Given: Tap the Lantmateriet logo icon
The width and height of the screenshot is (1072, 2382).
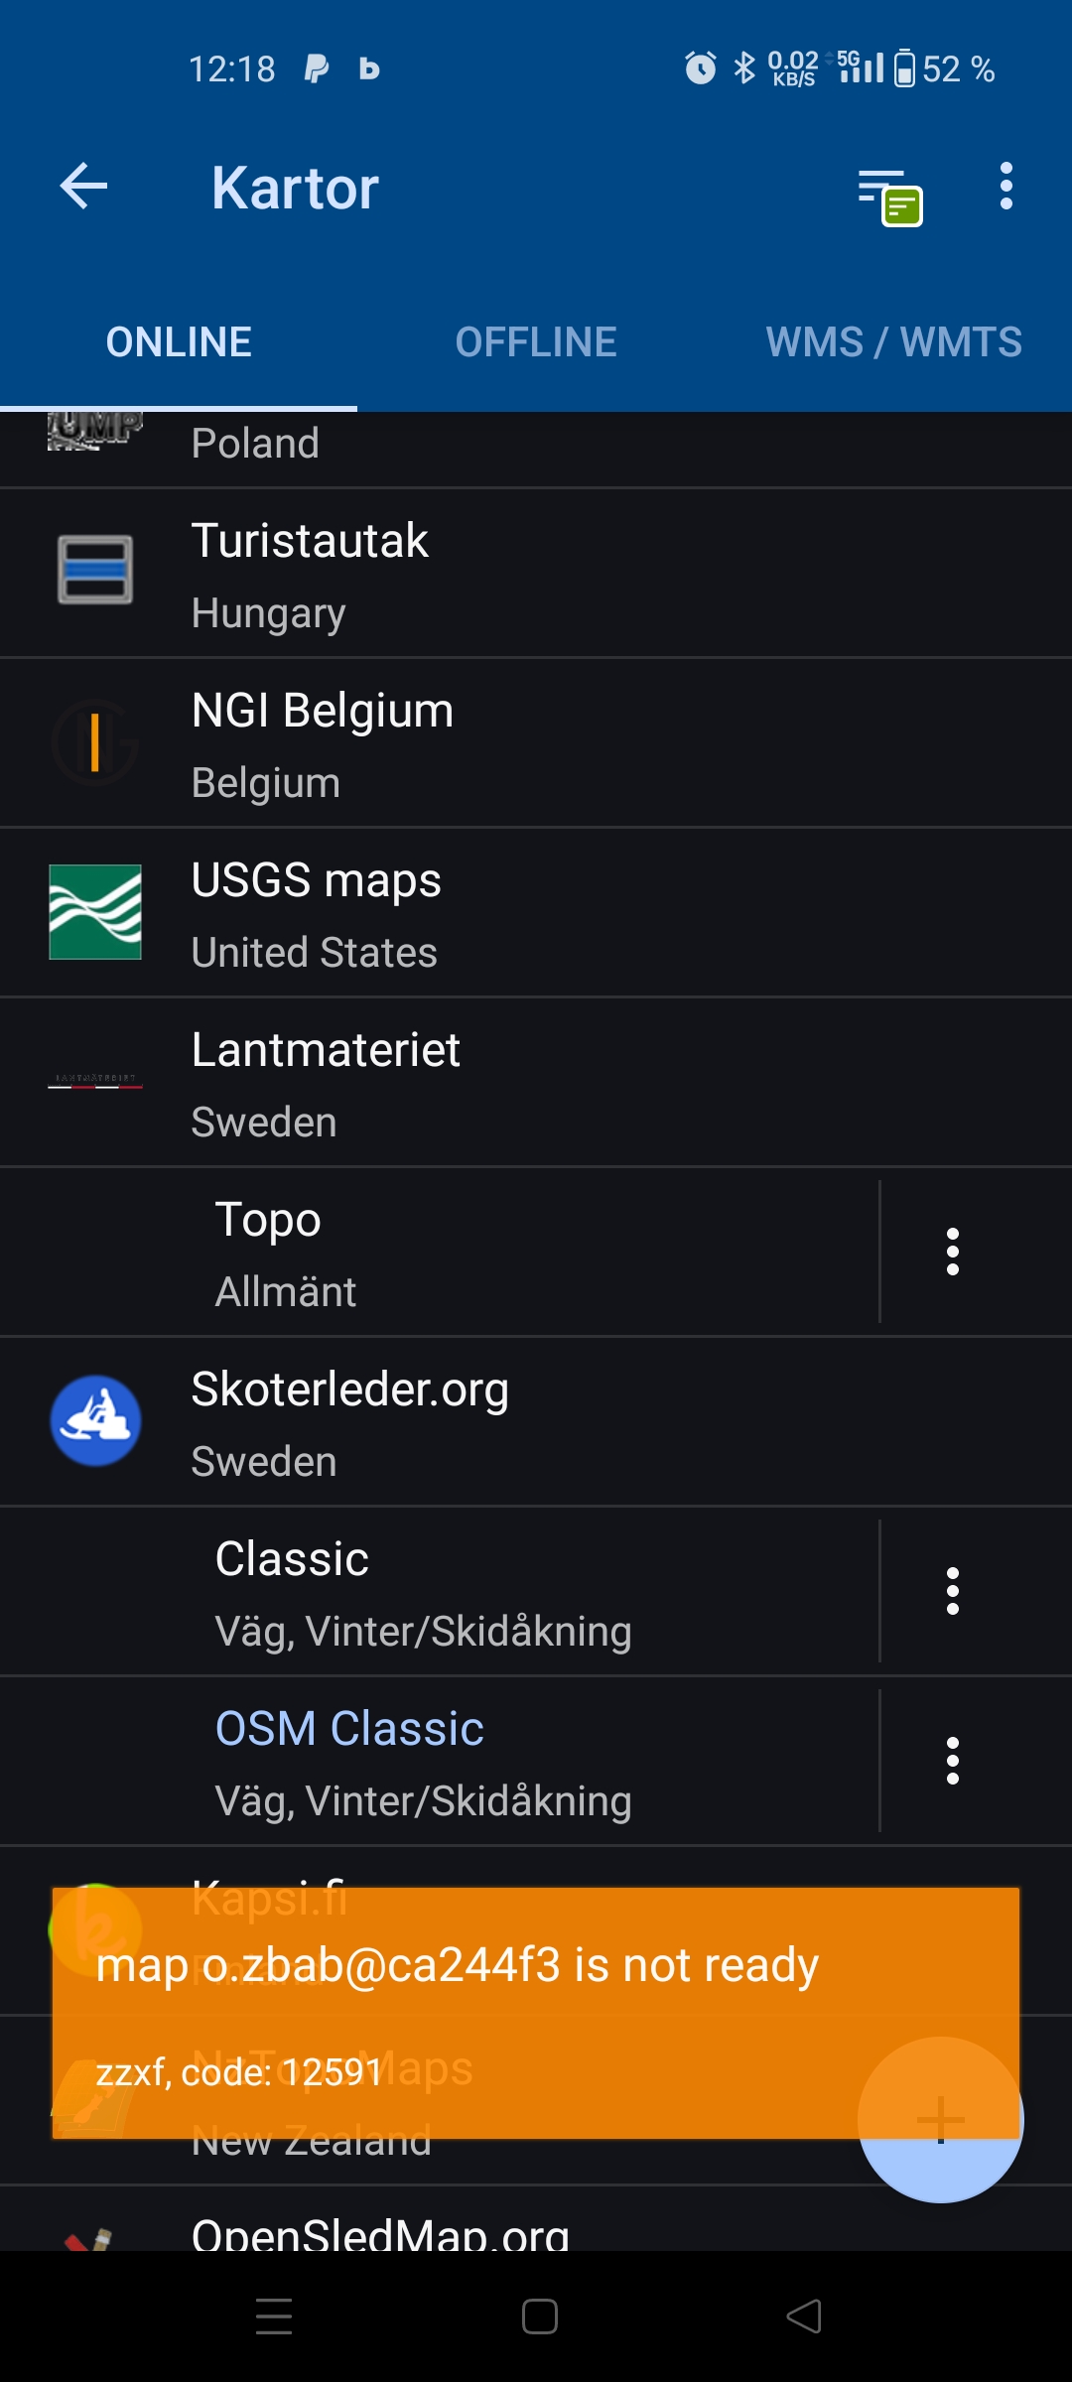Looking at the screenshot, I should tap(95, 1081).
